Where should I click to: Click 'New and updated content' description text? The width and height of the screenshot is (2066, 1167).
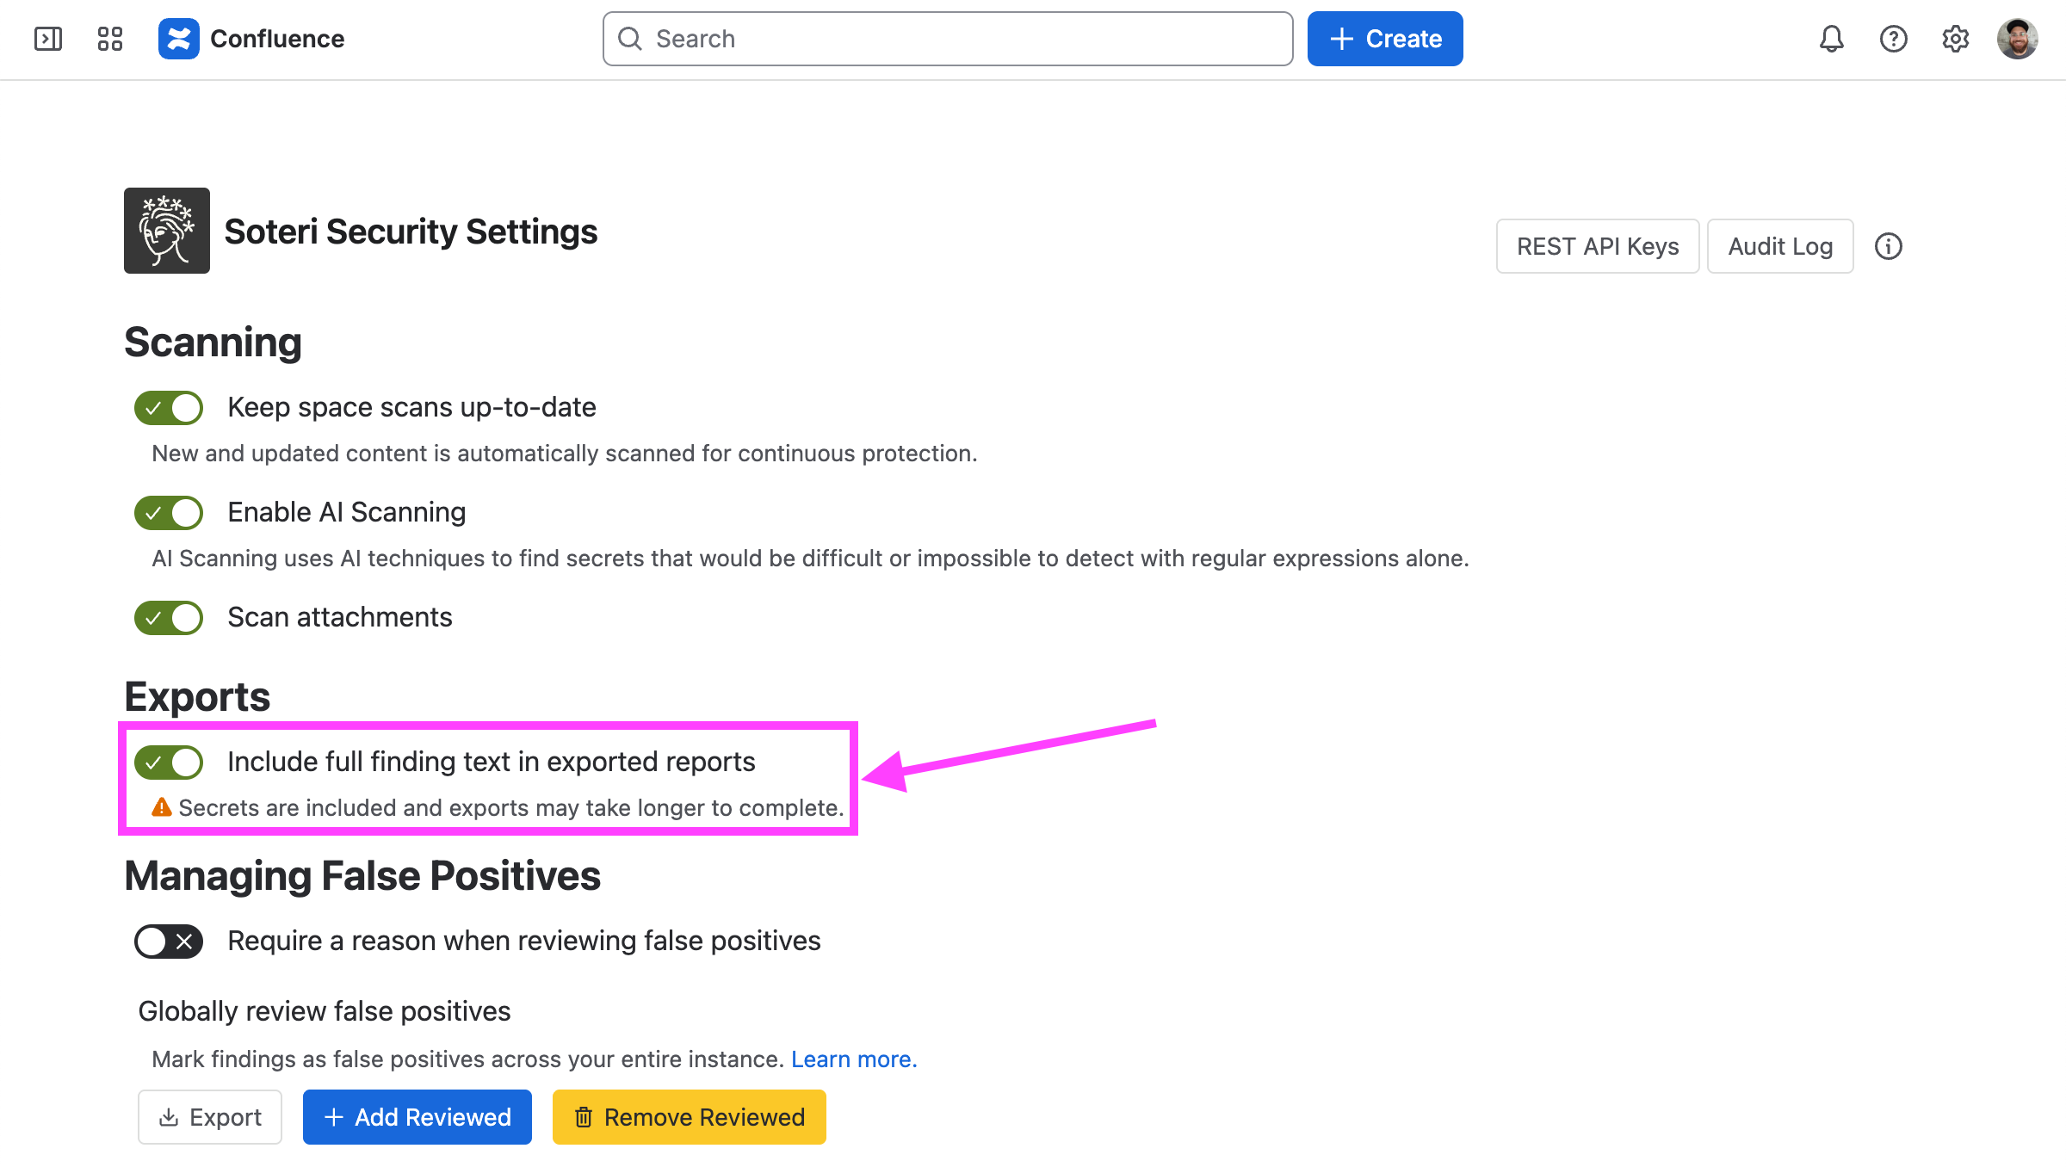pos(565,454)
